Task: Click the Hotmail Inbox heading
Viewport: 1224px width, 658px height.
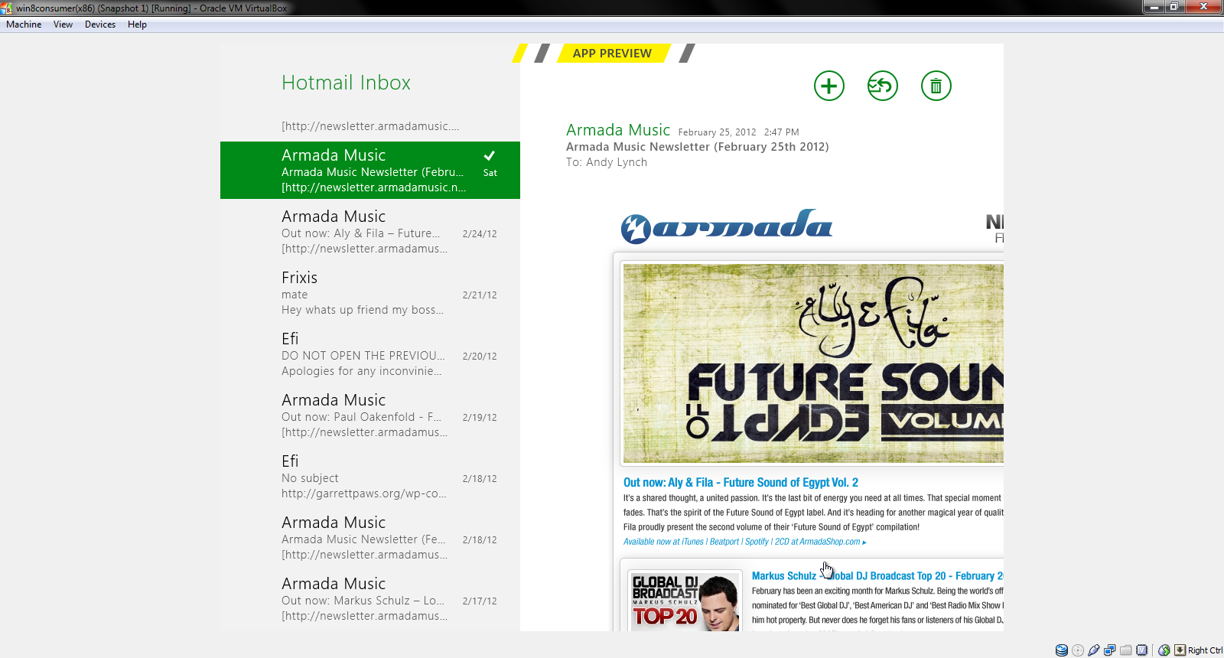Action: pos(346,83)
